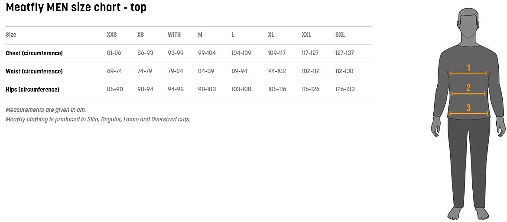The height and width of the screenshot is (222, 507).
Task: Select the L size column header
Action: (233, 35)
